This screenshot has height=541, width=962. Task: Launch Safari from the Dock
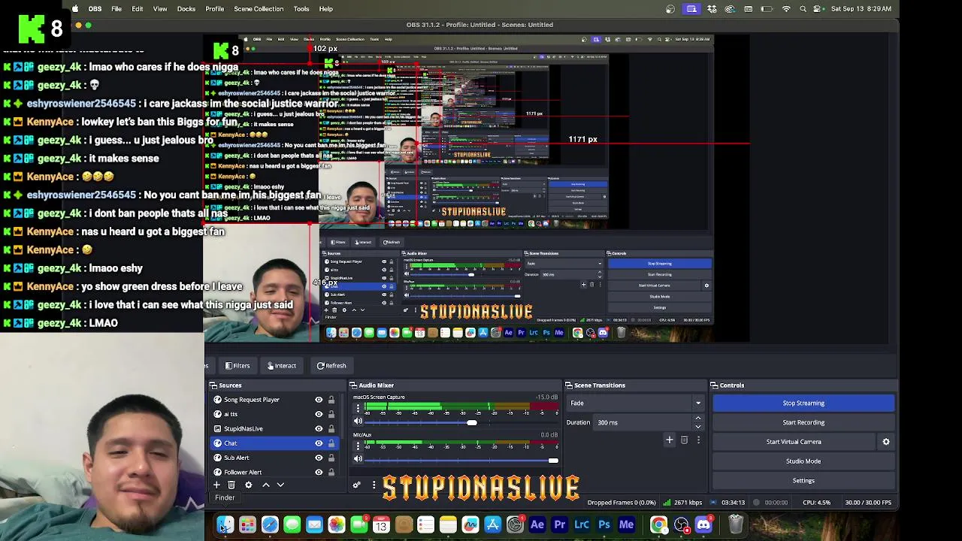pyautogui.click(x=270, y=524)
